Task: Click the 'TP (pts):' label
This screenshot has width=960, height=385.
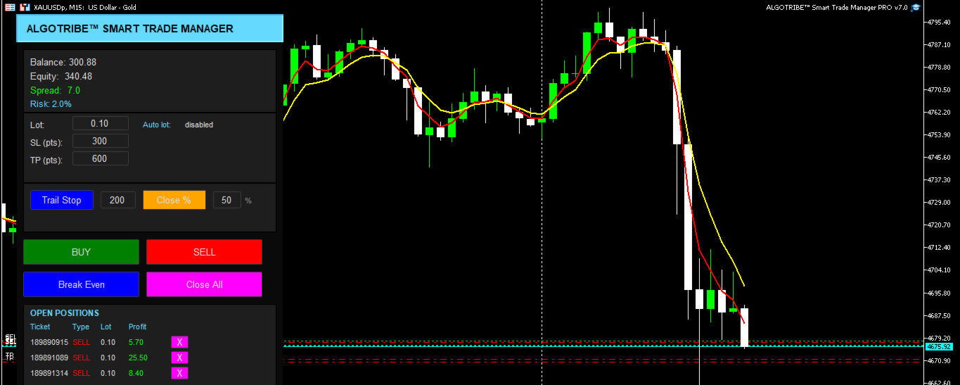Action: [46, 160]
